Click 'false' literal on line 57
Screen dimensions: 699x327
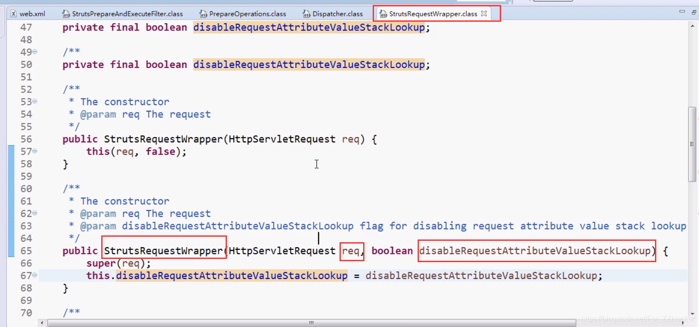pos(160,151)
